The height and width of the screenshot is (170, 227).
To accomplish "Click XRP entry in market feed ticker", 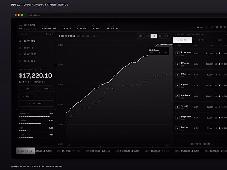I will click(98, 151).
